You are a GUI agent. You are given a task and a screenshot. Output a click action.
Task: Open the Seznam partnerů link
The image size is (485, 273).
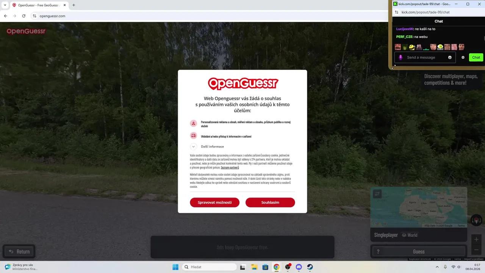[x=230, y=167]
